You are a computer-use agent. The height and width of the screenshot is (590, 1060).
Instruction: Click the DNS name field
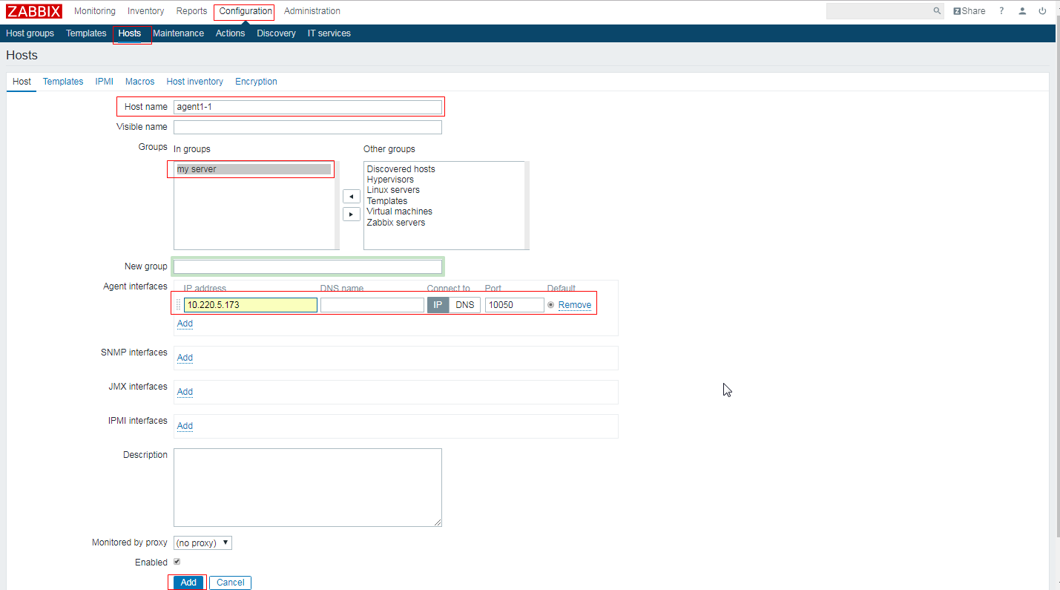(x=372, y=305)
